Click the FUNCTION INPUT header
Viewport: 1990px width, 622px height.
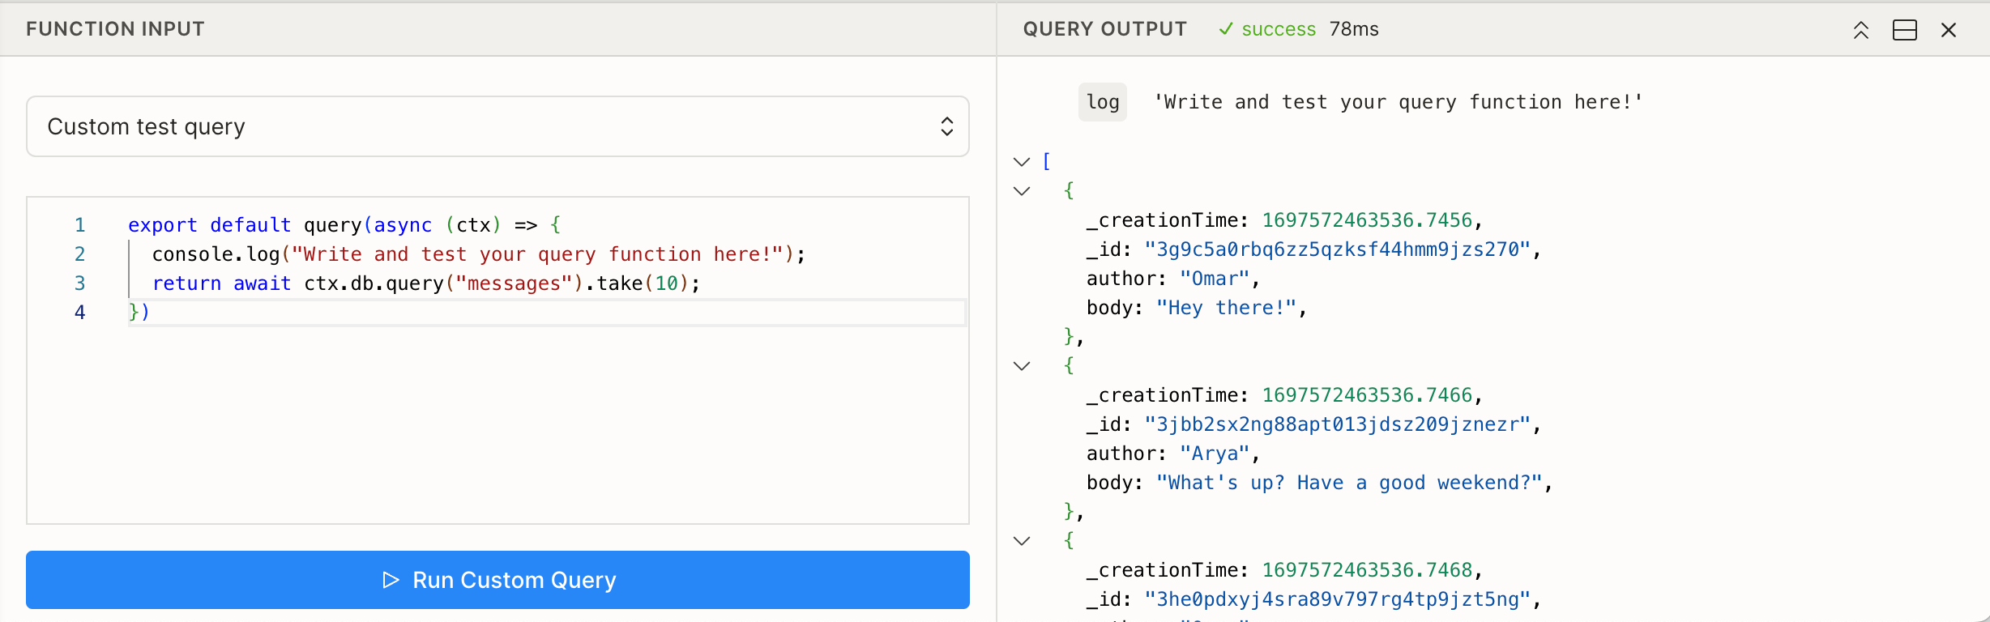pyautogui.click(x=115, y=29)
